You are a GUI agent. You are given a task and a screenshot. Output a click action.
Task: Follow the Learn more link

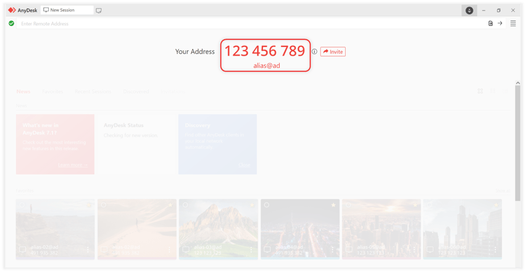point(73,165)
